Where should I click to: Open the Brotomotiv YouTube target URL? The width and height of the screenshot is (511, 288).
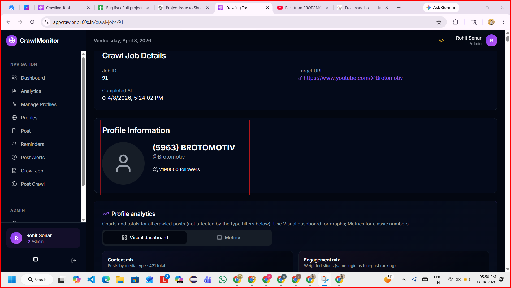click(x=353, y=78)
